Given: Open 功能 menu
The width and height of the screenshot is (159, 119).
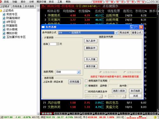Looking at the screenshot, I should [15, 2].
